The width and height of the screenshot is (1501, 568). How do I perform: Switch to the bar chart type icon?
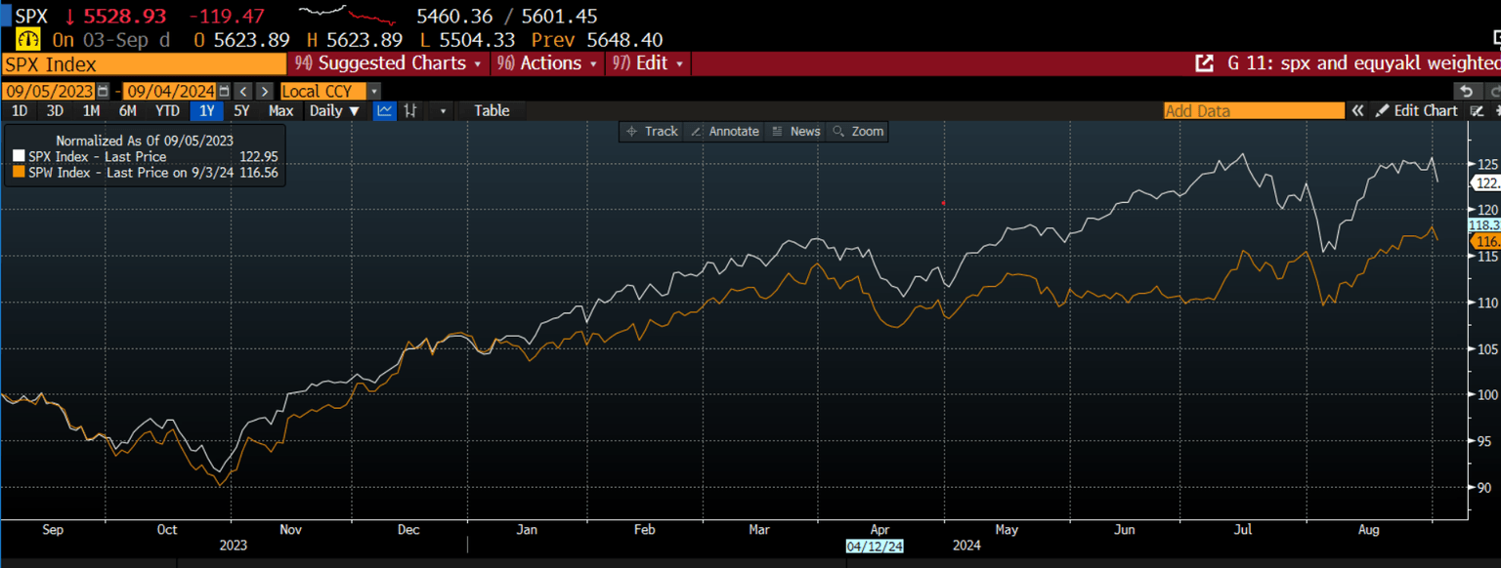tap(411, 111)
